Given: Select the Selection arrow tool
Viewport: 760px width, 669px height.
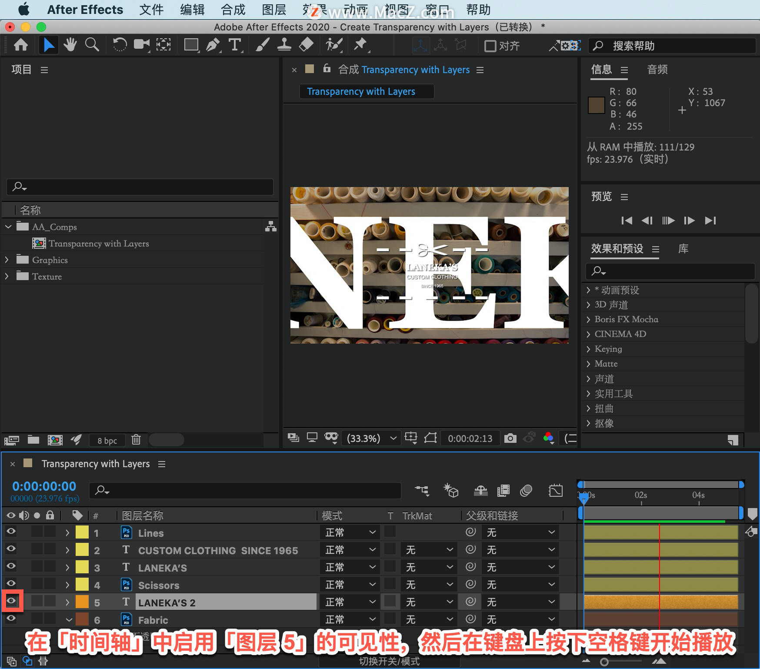Looking at the screenshot, I should click(x=49, y=45).
